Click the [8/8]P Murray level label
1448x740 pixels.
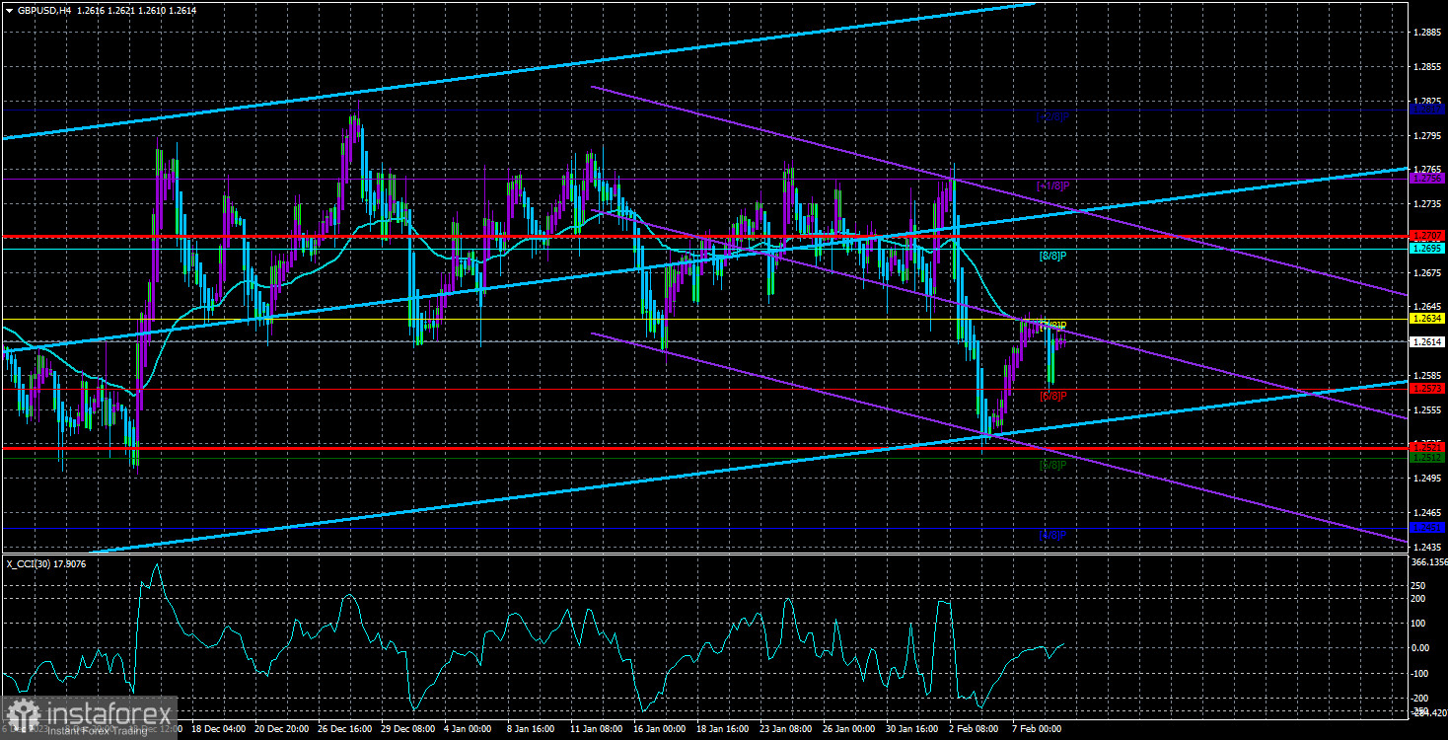pos(1052,256)
